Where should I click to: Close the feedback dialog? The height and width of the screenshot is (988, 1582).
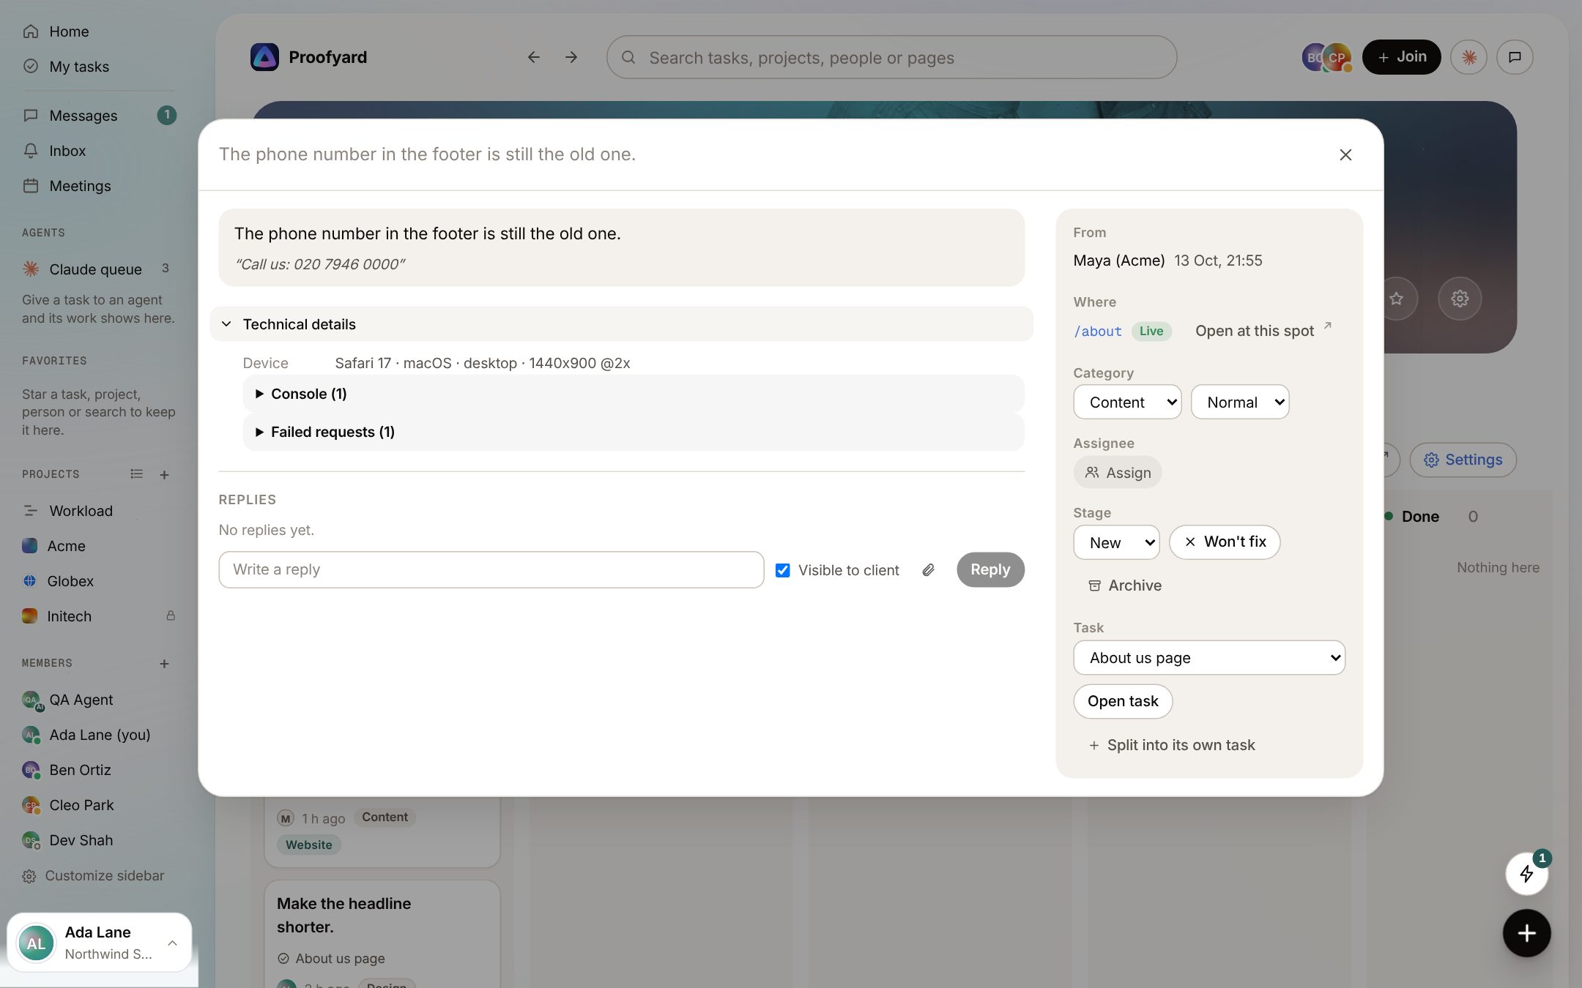click(x=1345, y=155)
